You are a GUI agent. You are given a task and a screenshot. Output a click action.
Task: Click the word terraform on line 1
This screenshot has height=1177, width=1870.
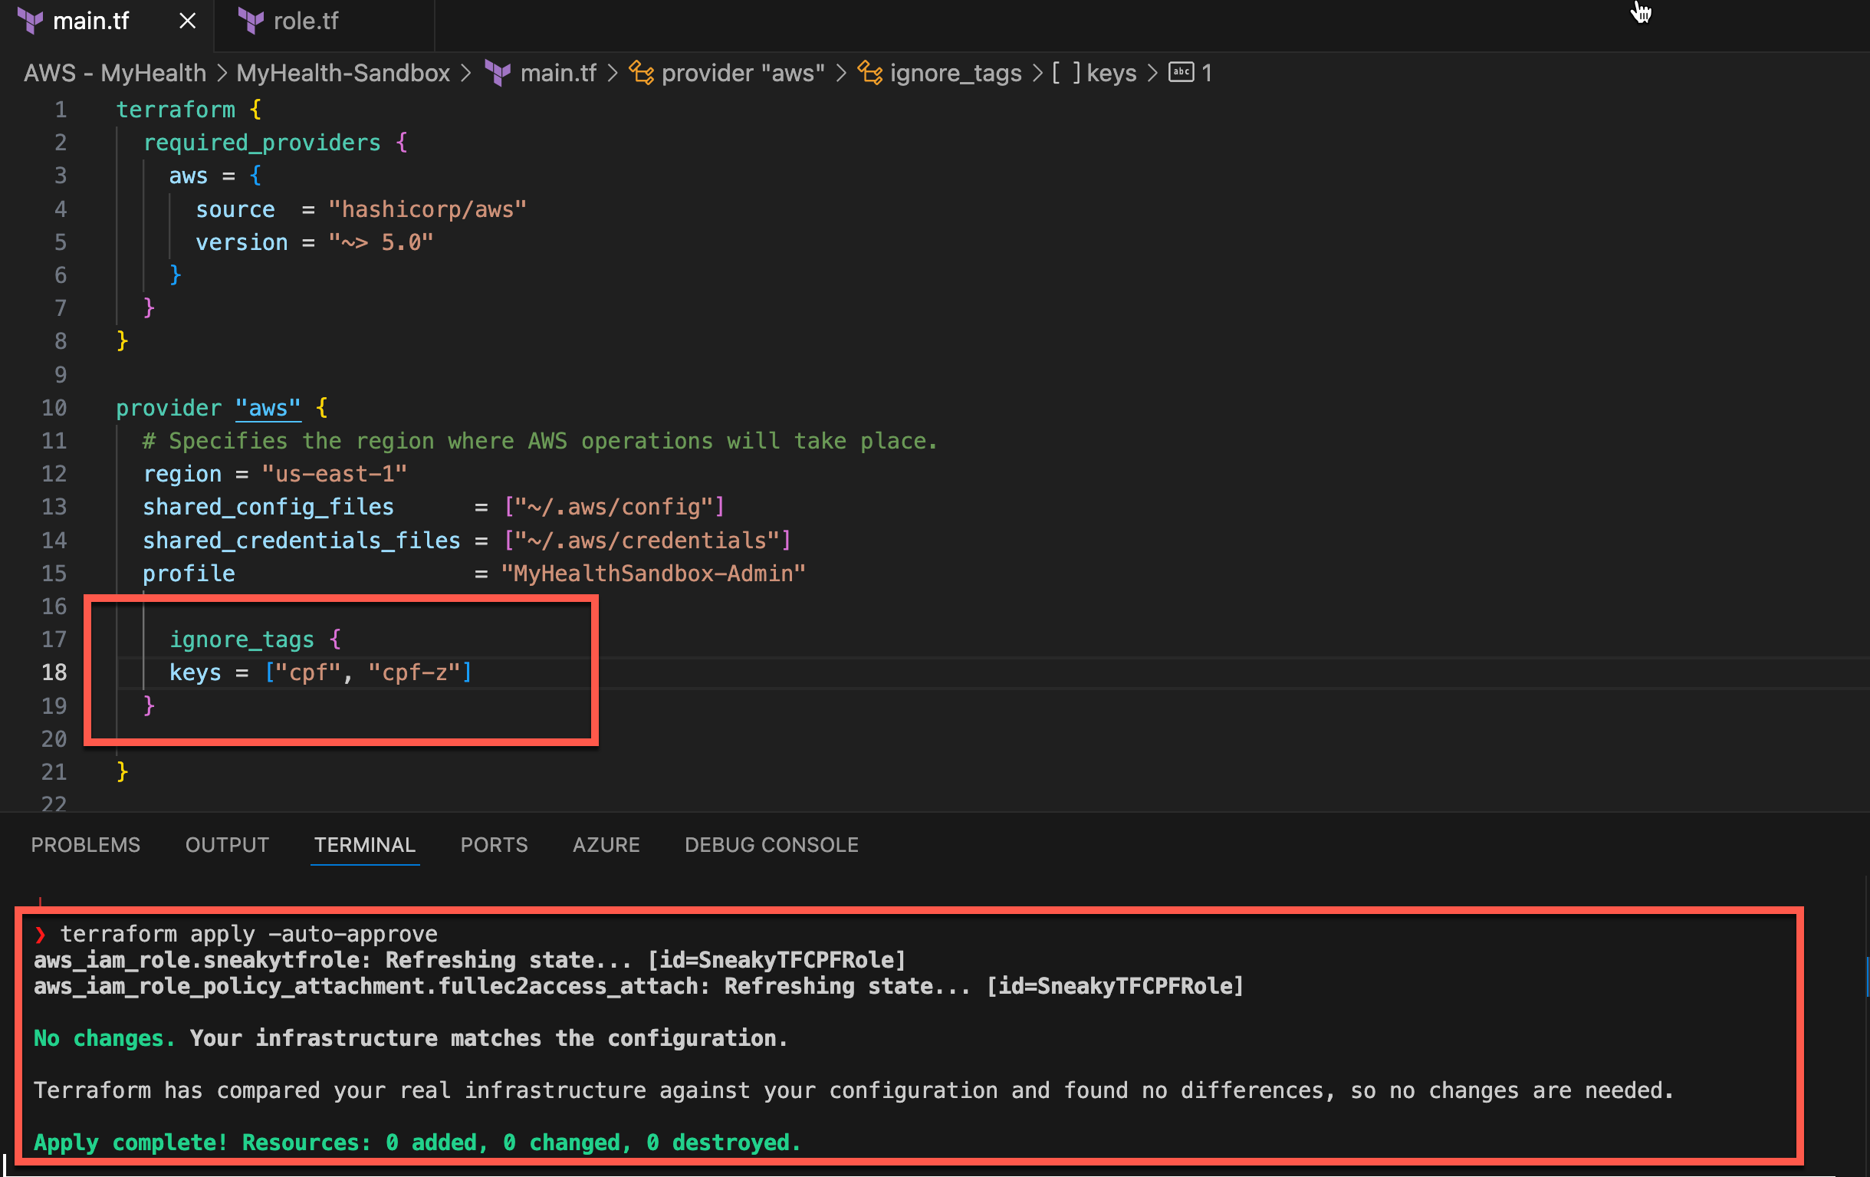pos(176,110)
